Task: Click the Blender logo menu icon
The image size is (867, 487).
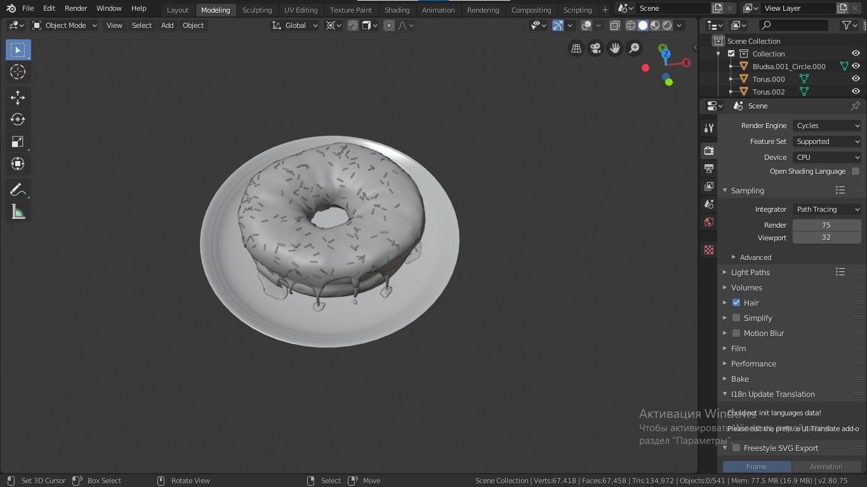Action: click(11, 8)
